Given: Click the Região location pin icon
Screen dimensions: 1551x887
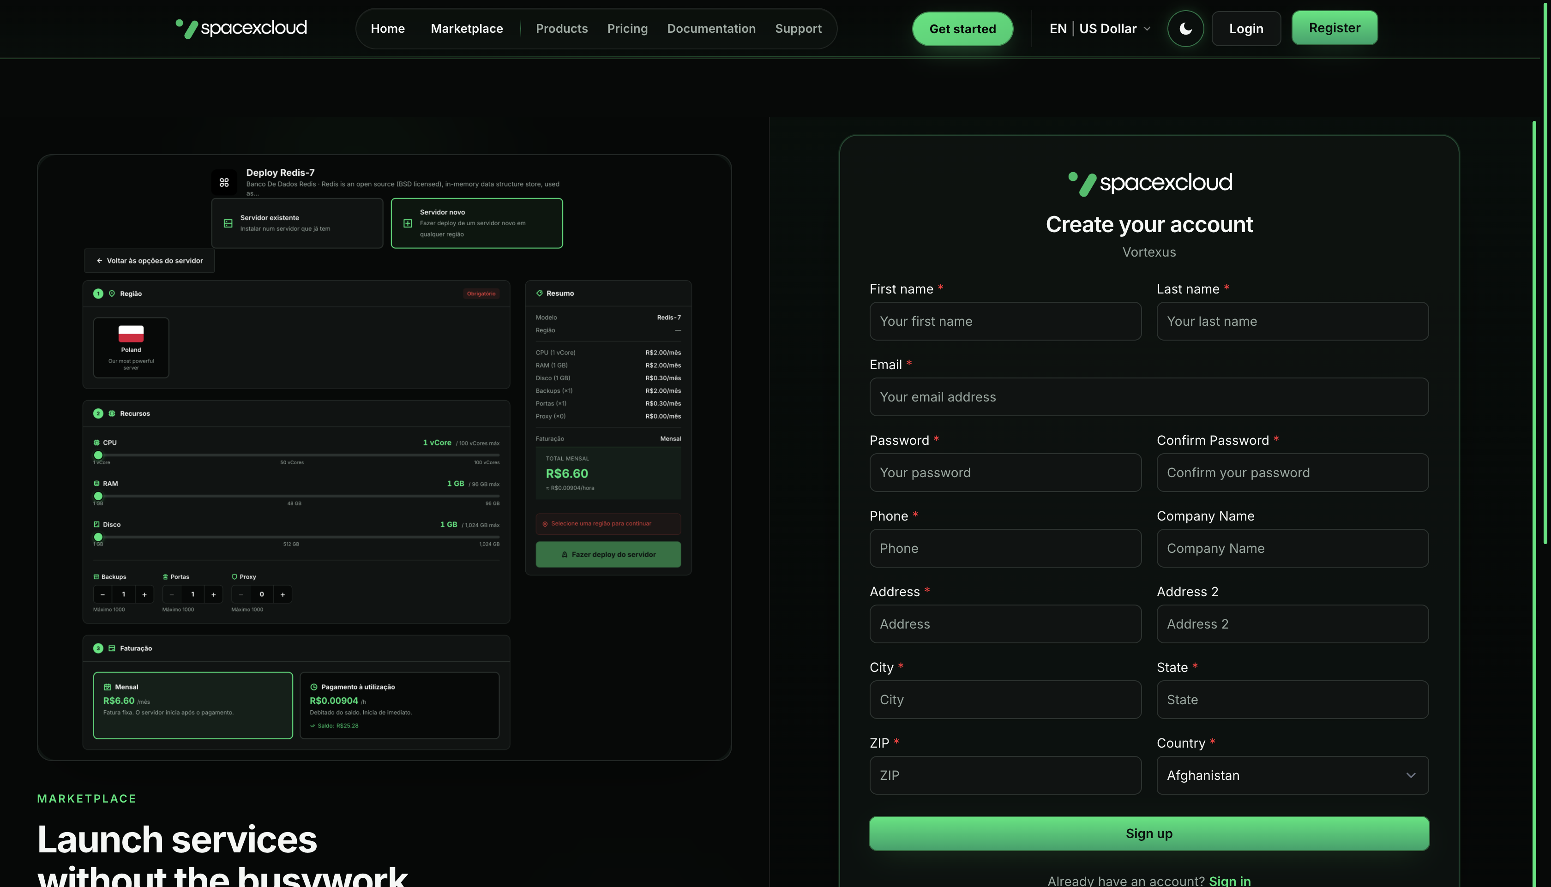Looking at the screenshot, I should [112, 294].
